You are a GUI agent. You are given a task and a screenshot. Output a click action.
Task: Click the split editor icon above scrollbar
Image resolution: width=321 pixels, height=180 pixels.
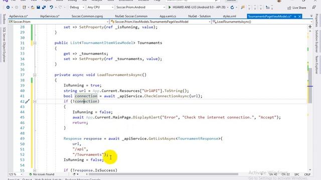click(310, 26)
